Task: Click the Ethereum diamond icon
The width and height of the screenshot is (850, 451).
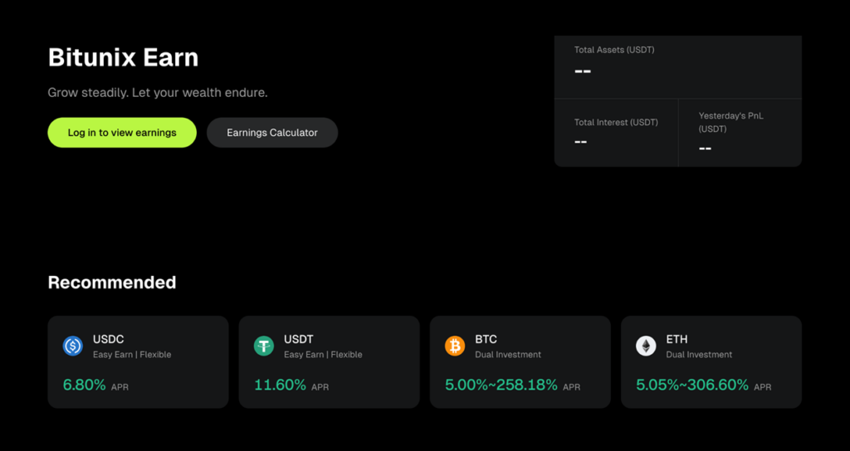Action: click(646, 346)
